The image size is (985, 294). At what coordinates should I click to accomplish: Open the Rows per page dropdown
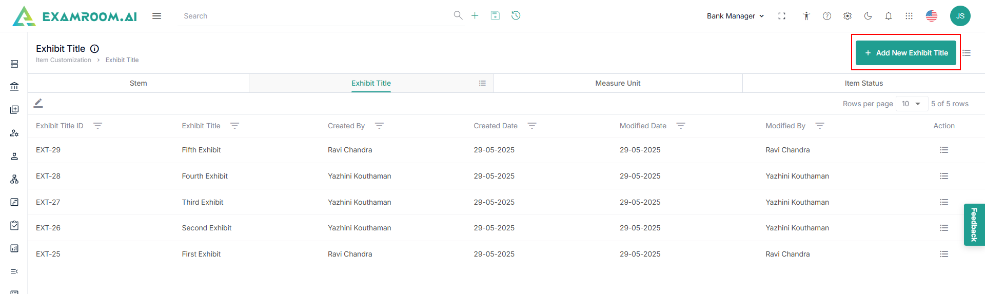pos(912,104)
